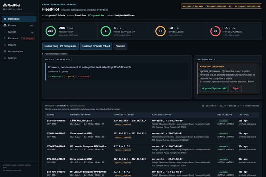Click the MANAGING SERVER column header
Screen dimensions: 266x177
tap(161, 115)
